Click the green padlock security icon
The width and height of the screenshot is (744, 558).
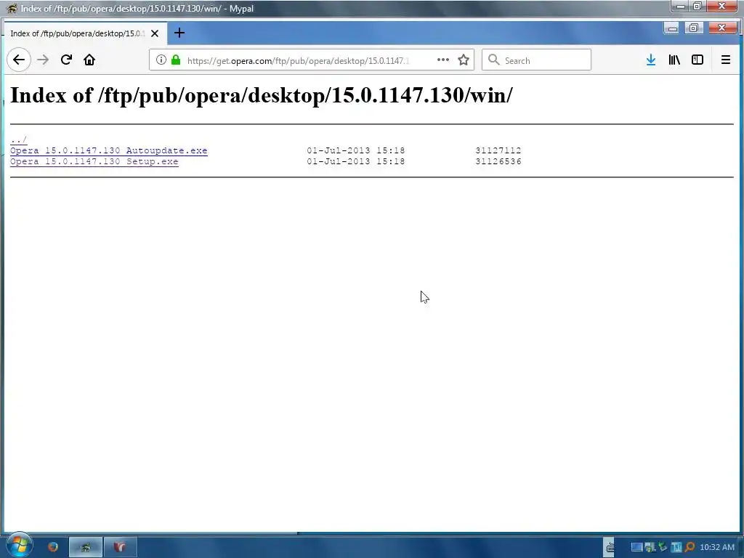[x=176, y=60]
